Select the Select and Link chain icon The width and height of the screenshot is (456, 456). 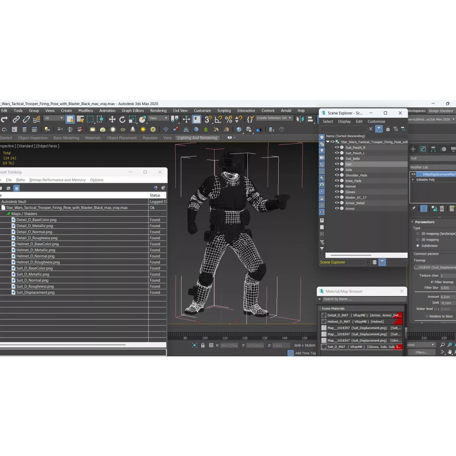(x=16, y=119)
